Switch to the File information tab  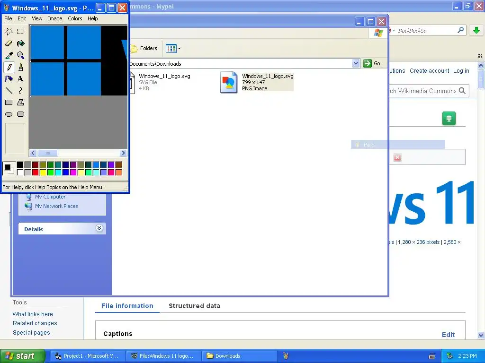coord(127,306)
